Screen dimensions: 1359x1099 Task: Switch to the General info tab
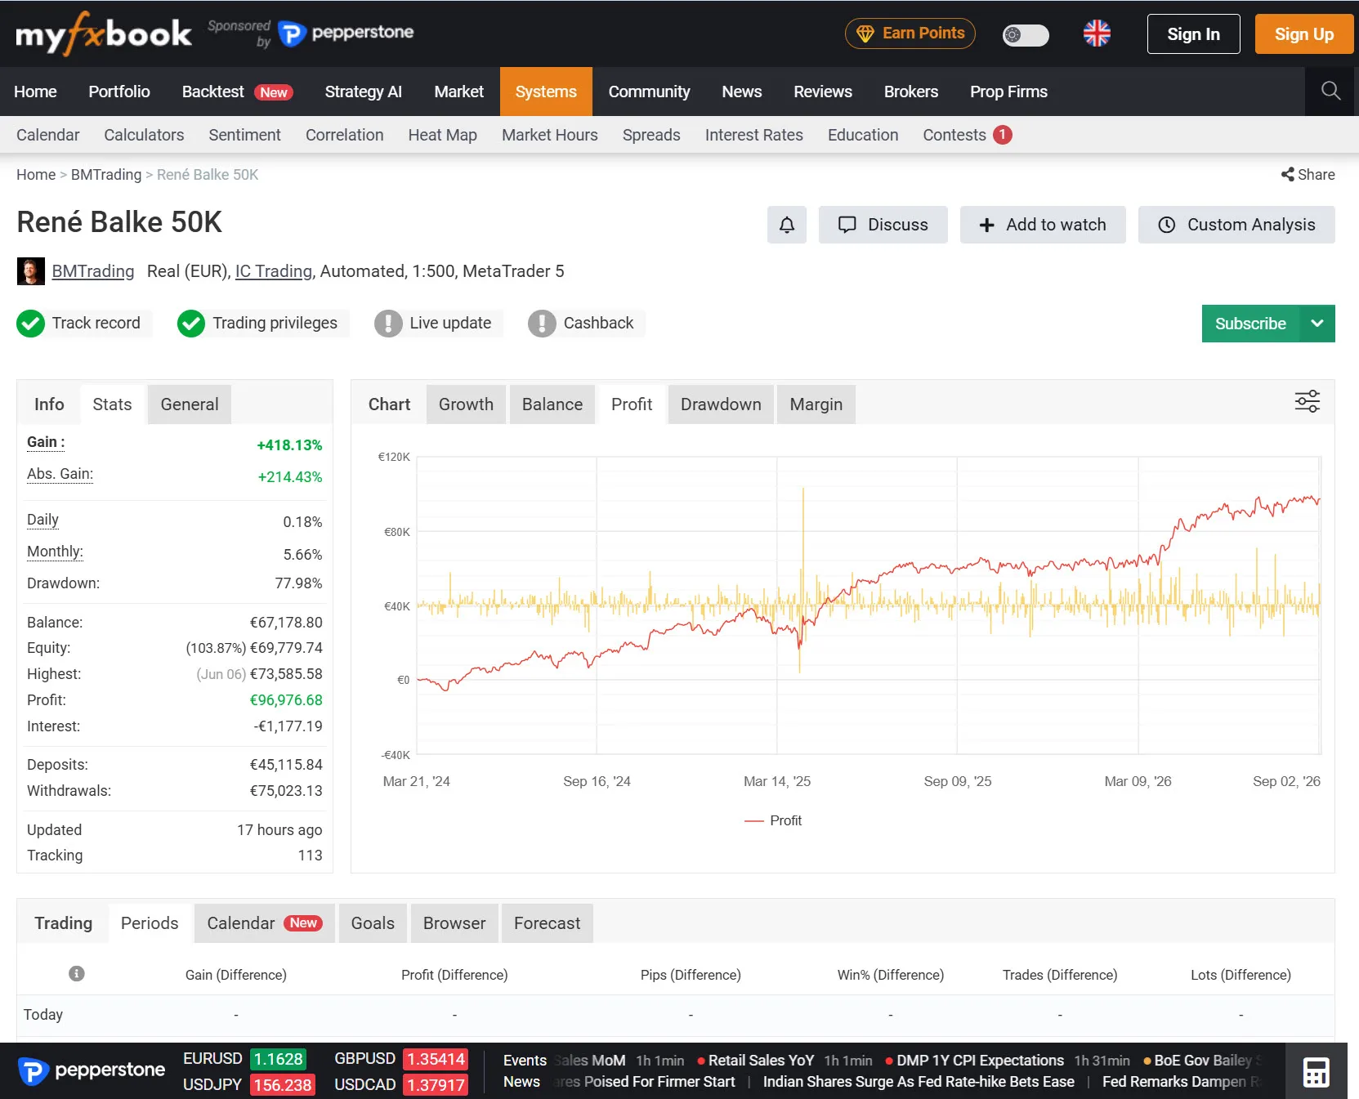[190, 404]
